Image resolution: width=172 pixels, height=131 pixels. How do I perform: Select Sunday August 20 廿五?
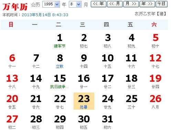pyautogui.click(x=12, y=102)
